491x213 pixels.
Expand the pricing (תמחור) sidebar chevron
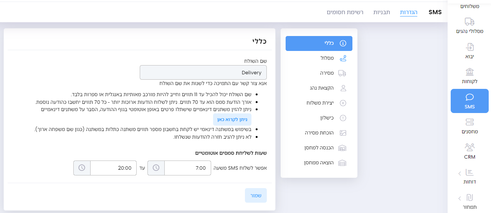460,198
